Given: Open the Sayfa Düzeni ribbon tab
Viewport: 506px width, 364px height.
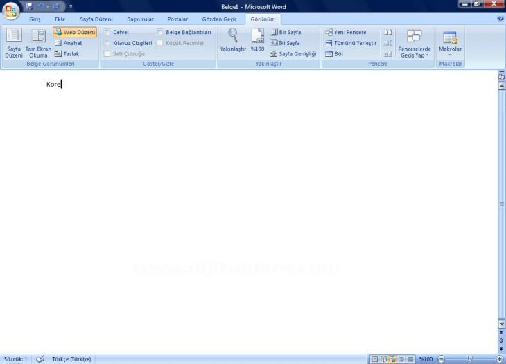Looking at the screenshot, I should click(96, 19).
